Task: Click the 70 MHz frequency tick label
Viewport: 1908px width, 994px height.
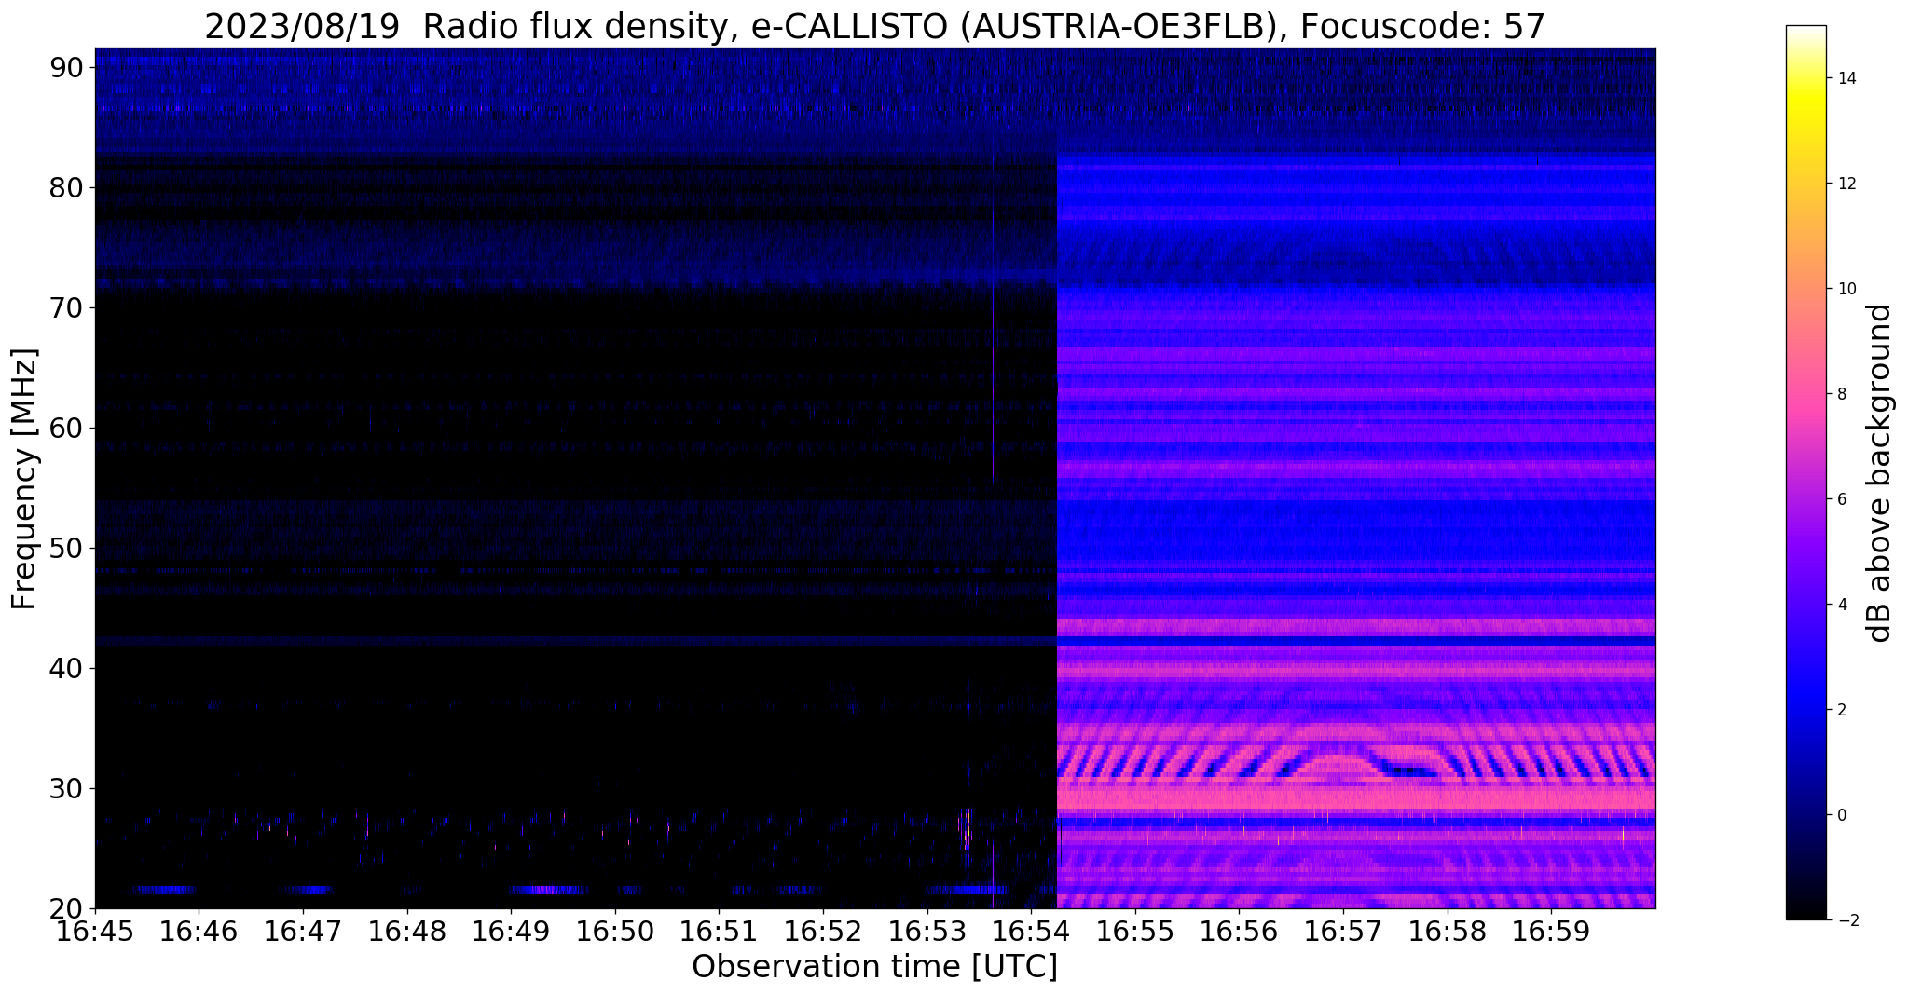Action: click(x=68, y=308)
